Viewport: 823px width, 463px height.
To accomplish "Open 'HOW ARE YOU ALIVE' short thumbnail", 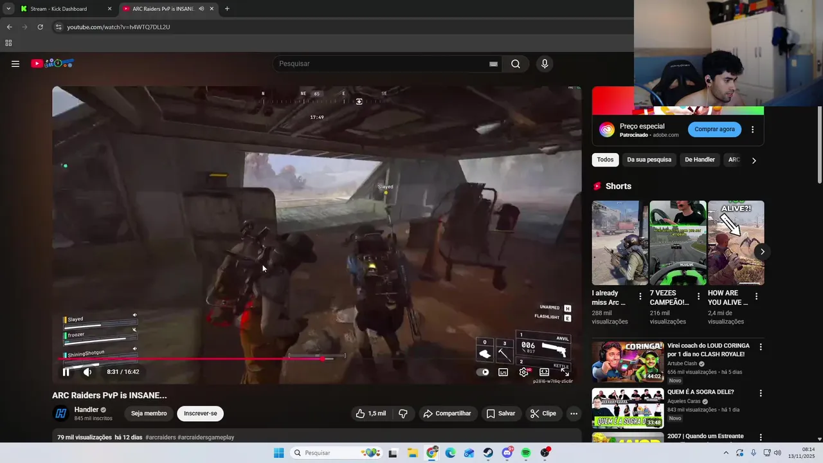I will click(736, 242).
